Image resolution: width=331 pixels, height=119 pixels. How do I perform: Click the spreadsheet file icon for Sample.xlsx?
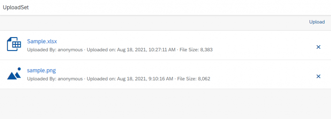14,44
